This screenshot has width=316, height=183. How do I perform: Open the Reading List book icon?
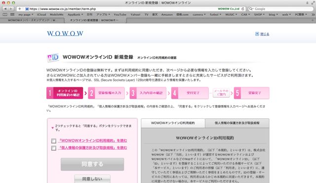[5, 14]
